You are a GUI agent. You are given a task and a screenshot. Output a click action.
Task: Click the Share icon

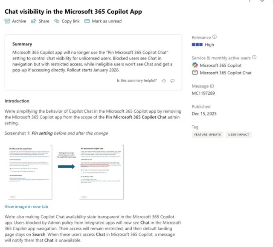pyautogui.click(x=33, y=21)
